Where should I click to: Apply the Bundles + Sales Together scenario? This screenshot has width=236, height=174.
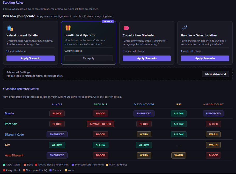point(205,58)
